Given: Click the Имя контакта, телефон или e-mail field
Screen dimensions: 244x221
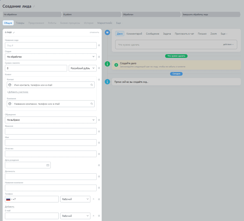Looking at the screenshot, I should point(51,85).
